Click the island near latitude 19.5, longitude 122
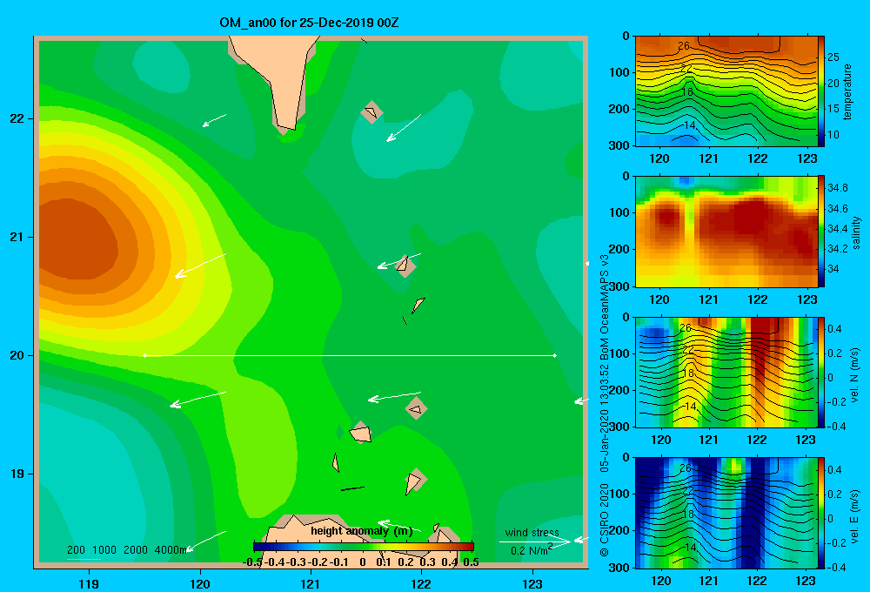 click(x=416, y=408)
